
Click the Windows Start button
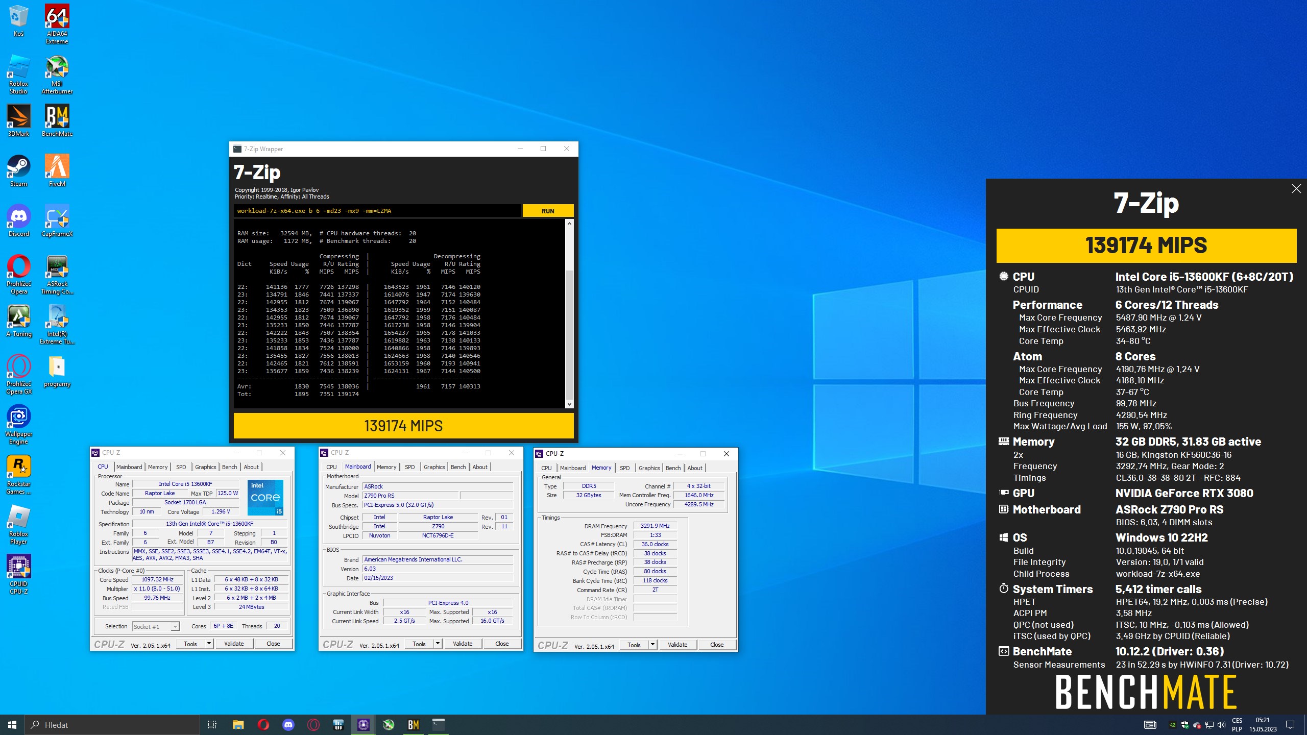(12, 725)
